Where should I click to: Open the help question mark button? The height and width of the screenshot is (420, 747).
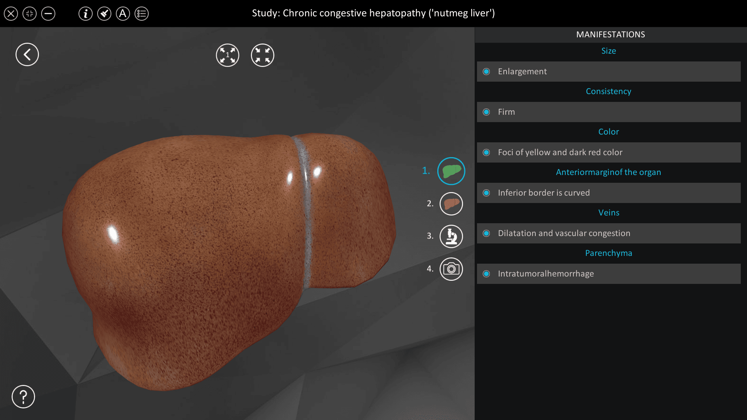[x=23, y=397]
